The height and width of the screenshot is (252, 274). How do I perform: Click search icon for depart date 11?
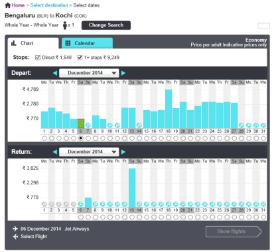coord(117,125)
